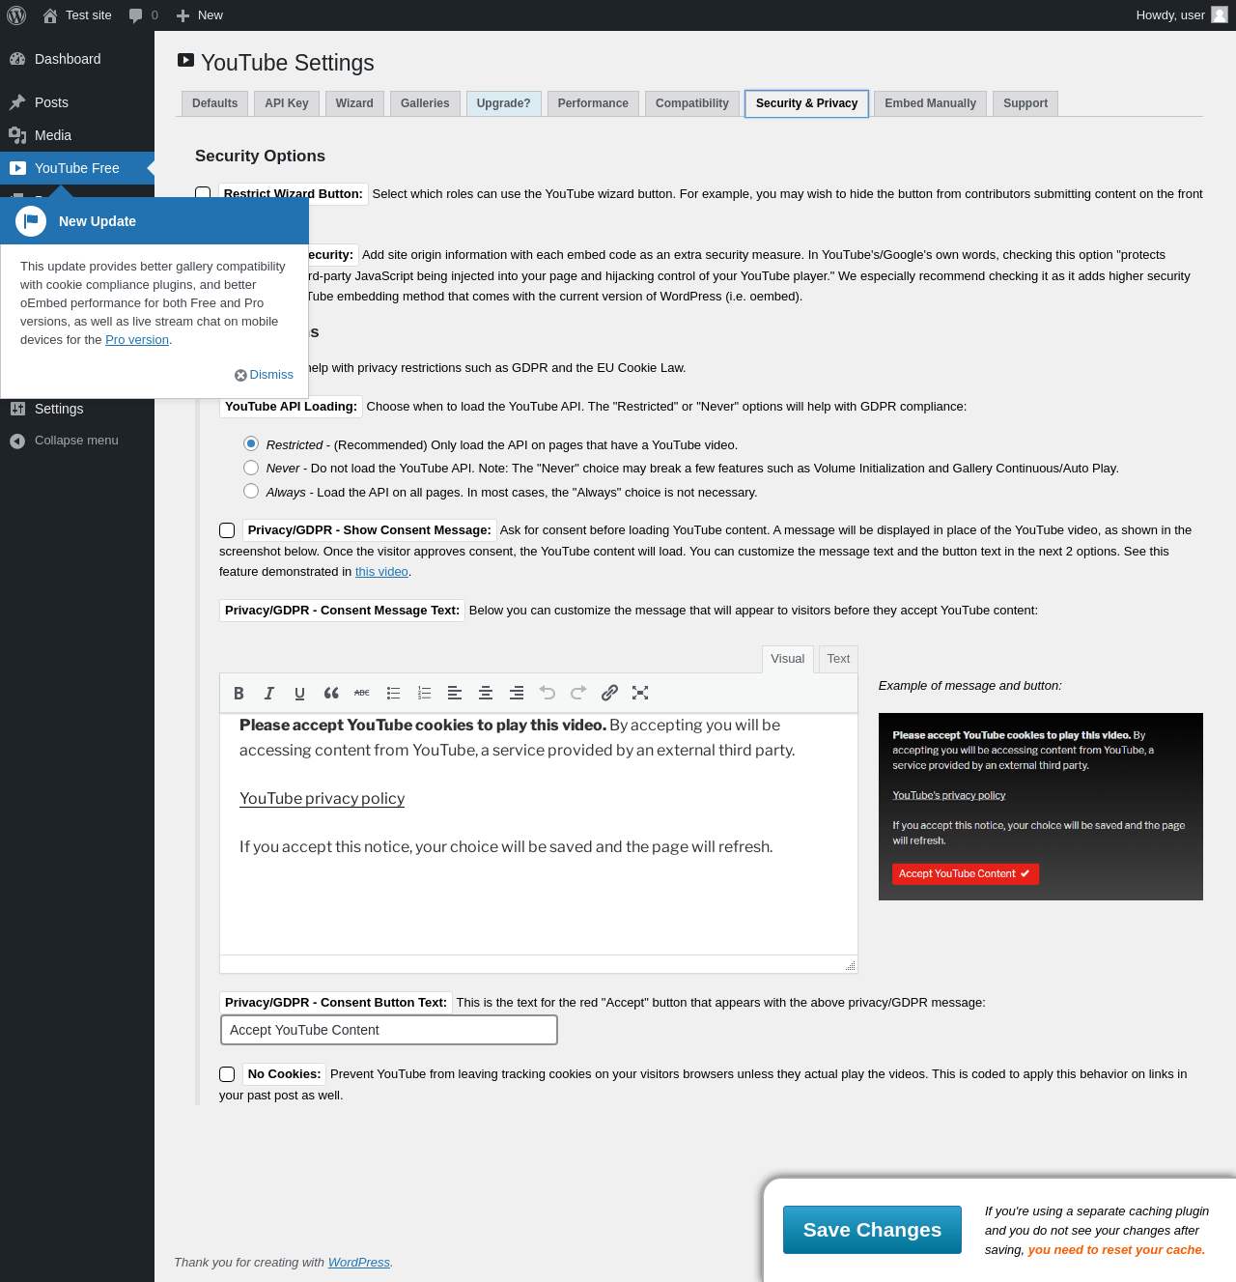
Task: Switch to the Galleries tab
Action: tap(425, 103)
